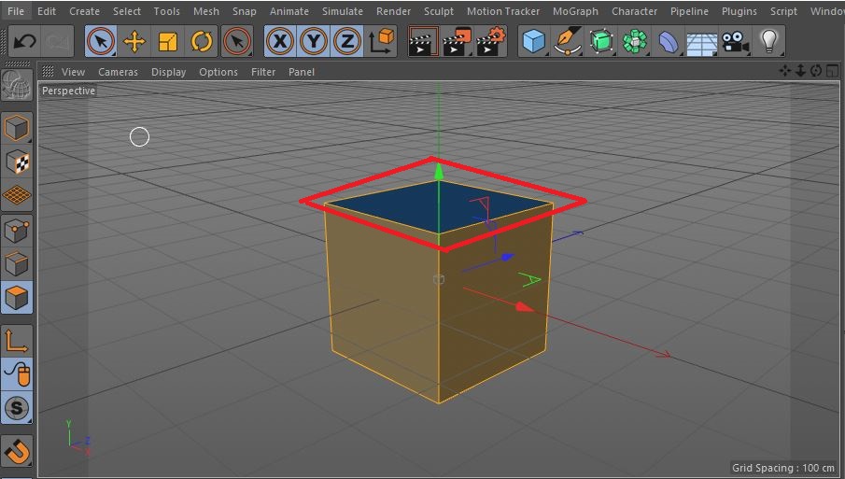Toggle Y axis lock

click(313, 41)
